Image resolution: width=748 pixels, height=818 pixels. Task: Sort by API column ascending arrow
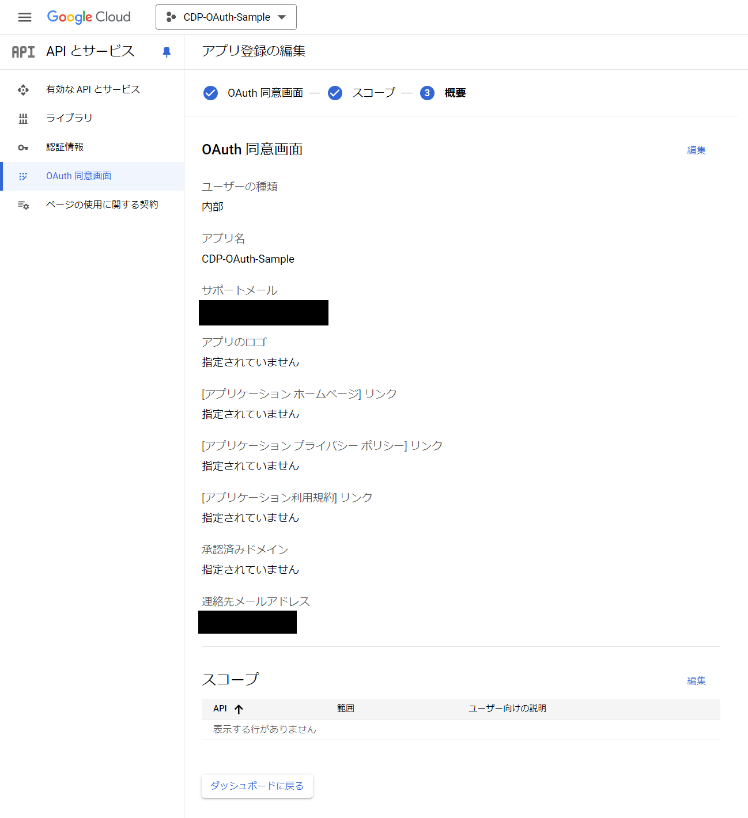pos(239,709)
